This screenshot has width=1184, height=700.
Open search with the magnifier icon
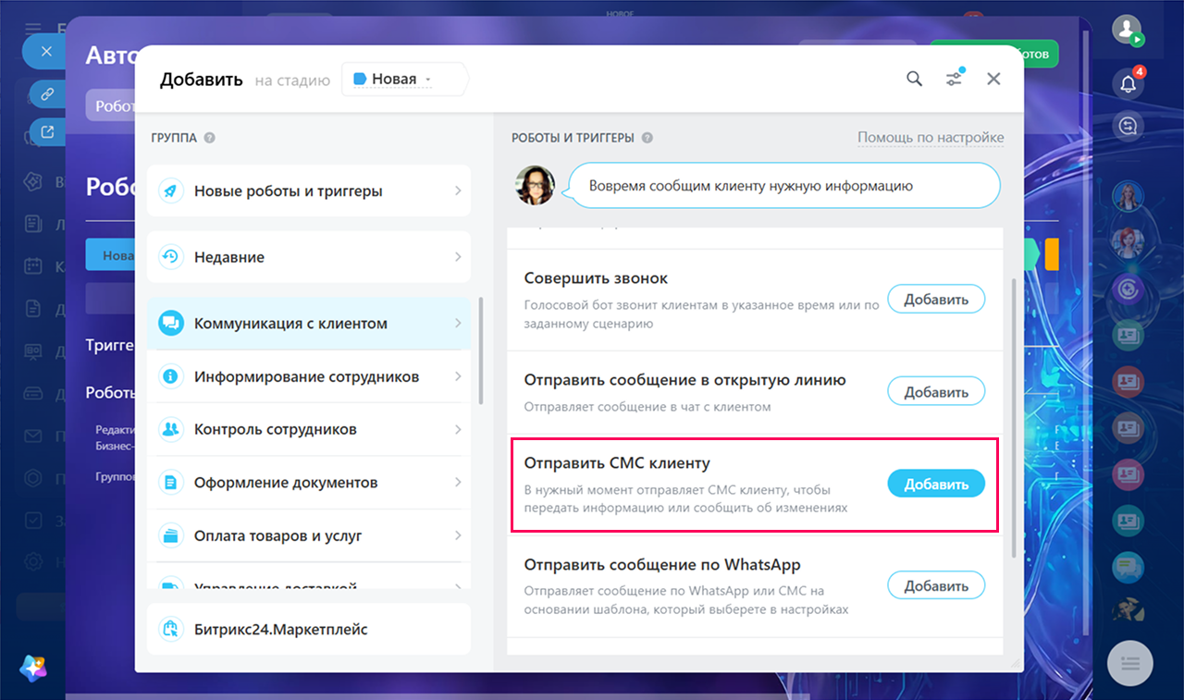pos(914,79)
